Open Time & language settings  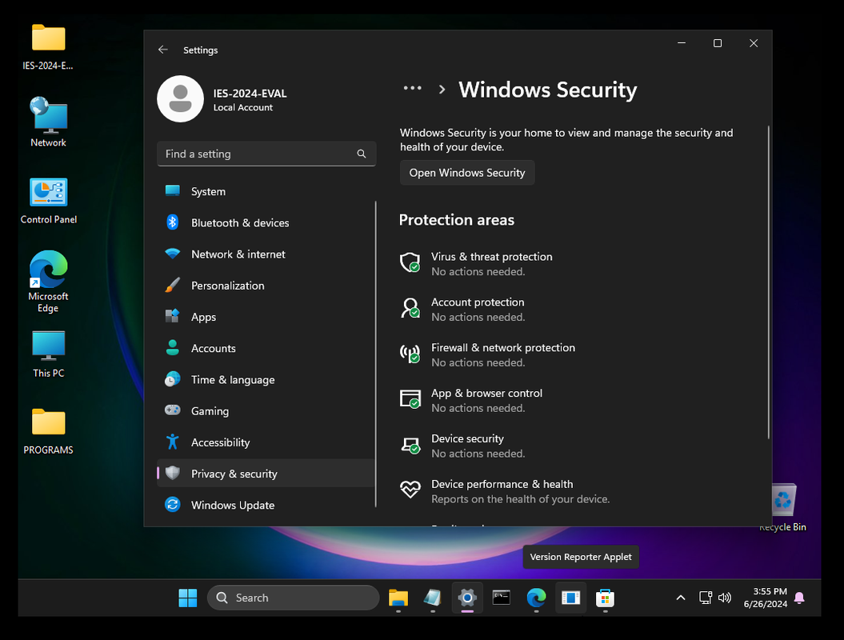[266, 380]
